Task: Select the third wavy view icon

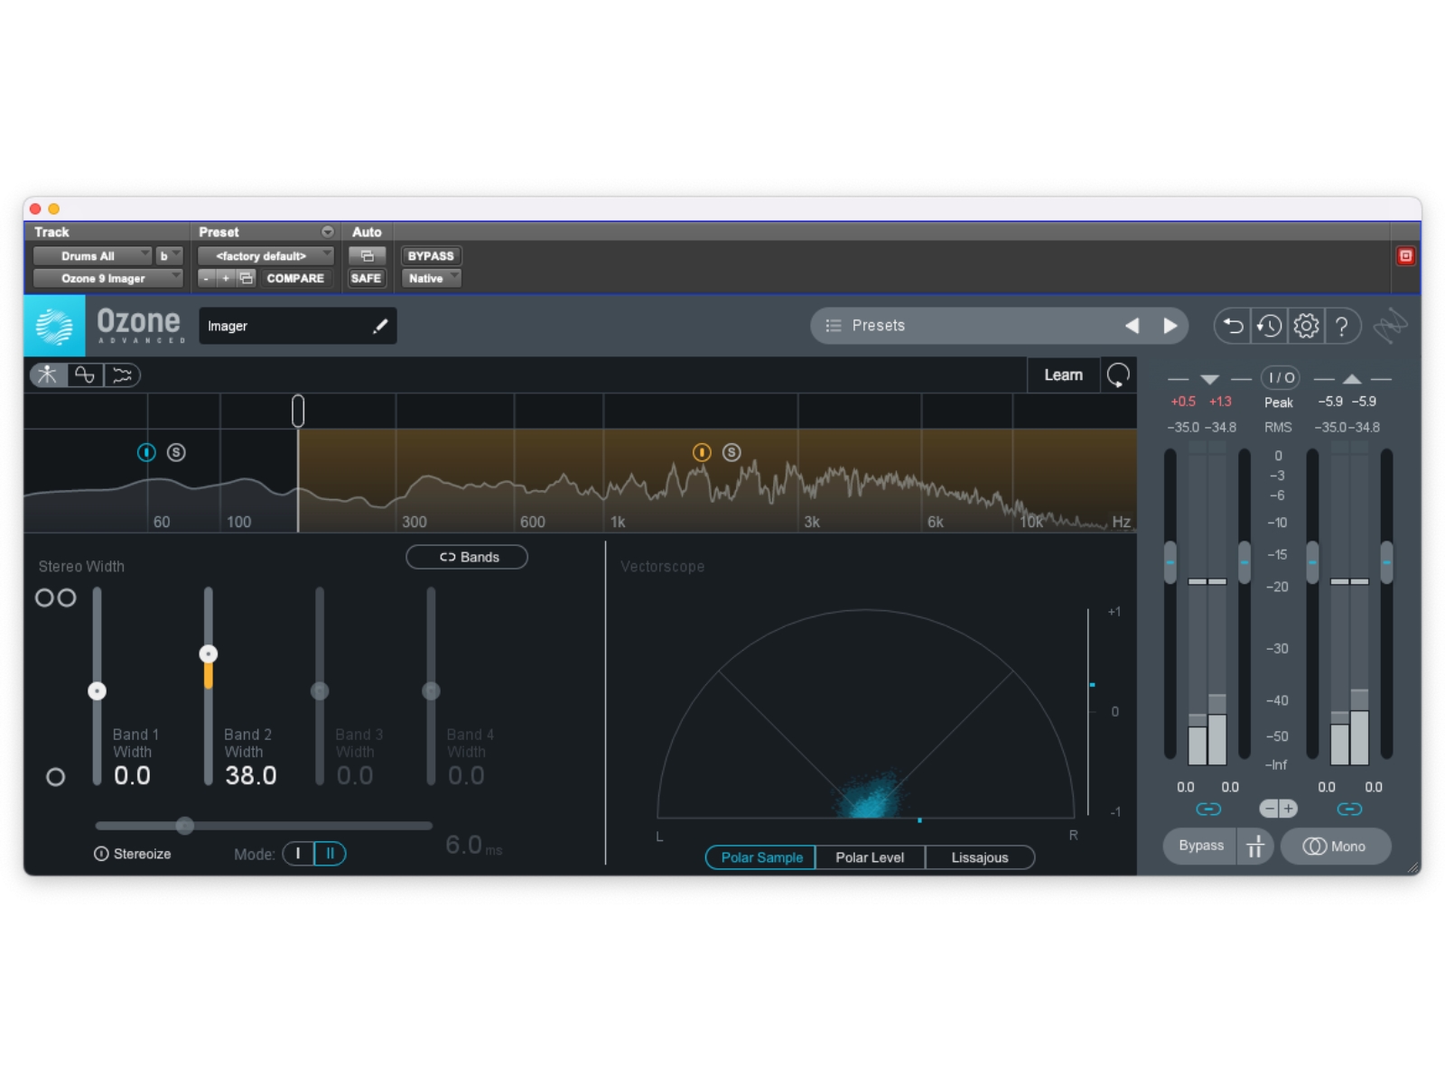Action: (x=122, y=375)
